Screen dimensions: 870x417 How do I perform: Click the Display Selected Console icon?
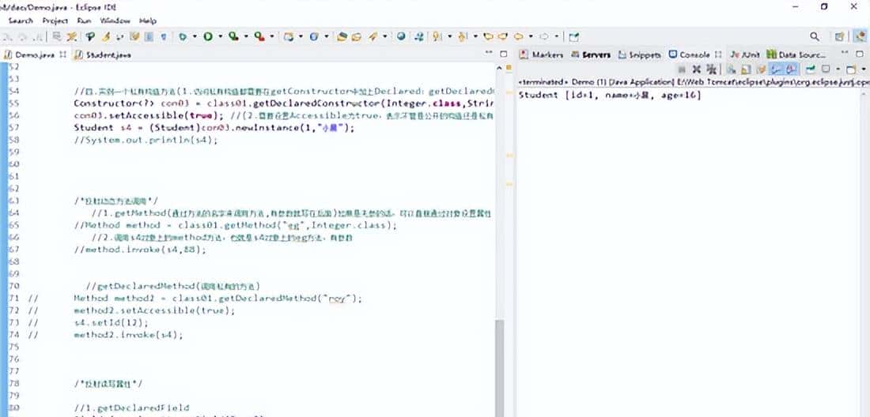826,69
